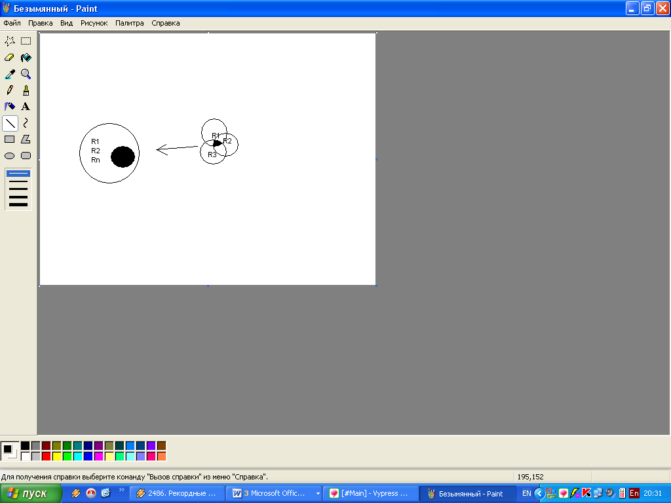This screenshot has height=503, width=671.
Task: Pick the cyan color swatch
Action: click(77, 456)
